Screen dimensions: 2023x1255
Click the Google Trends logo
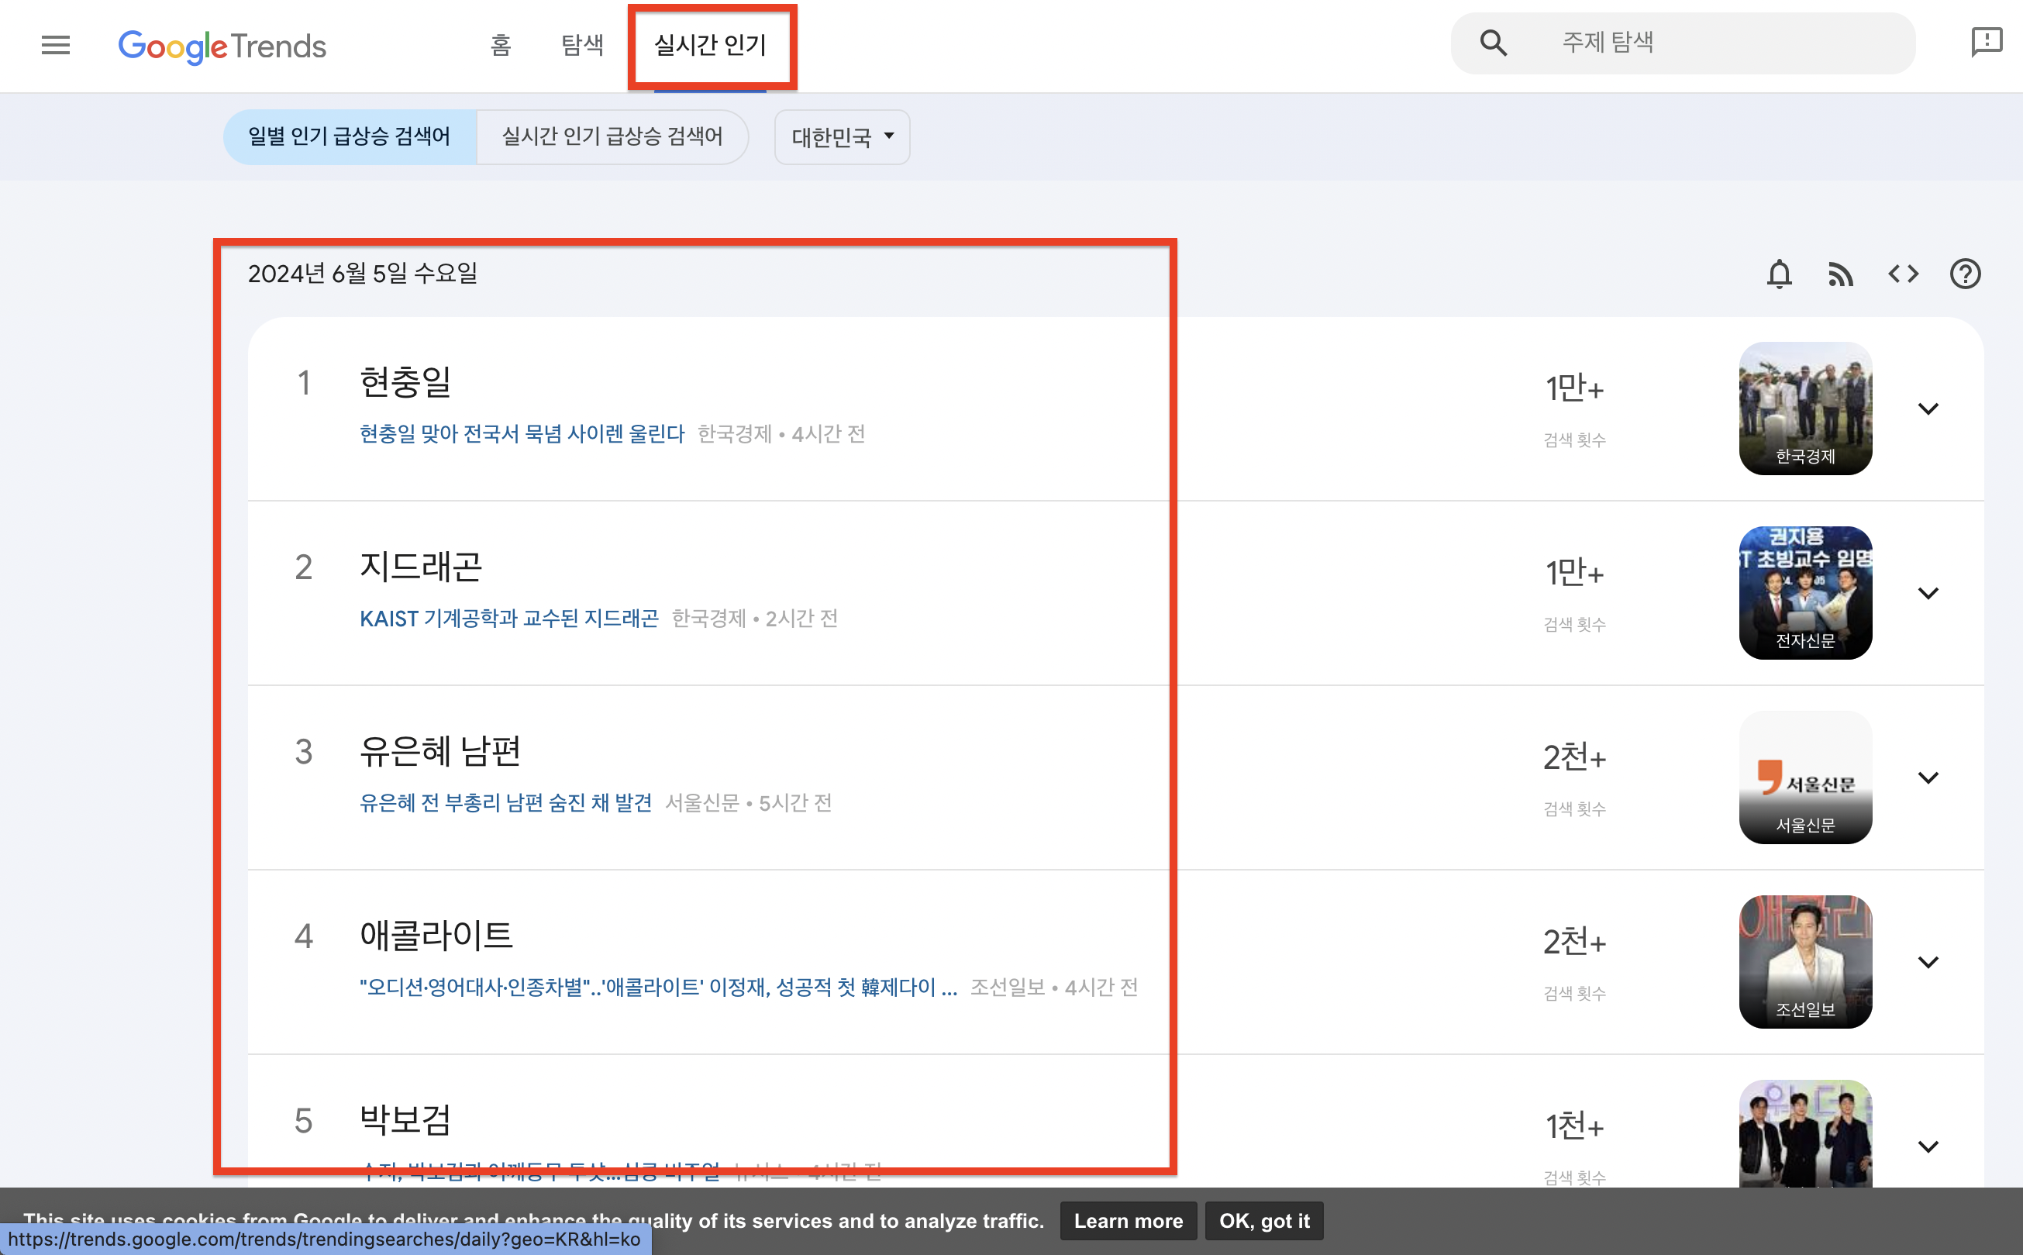tap(222, 47)
